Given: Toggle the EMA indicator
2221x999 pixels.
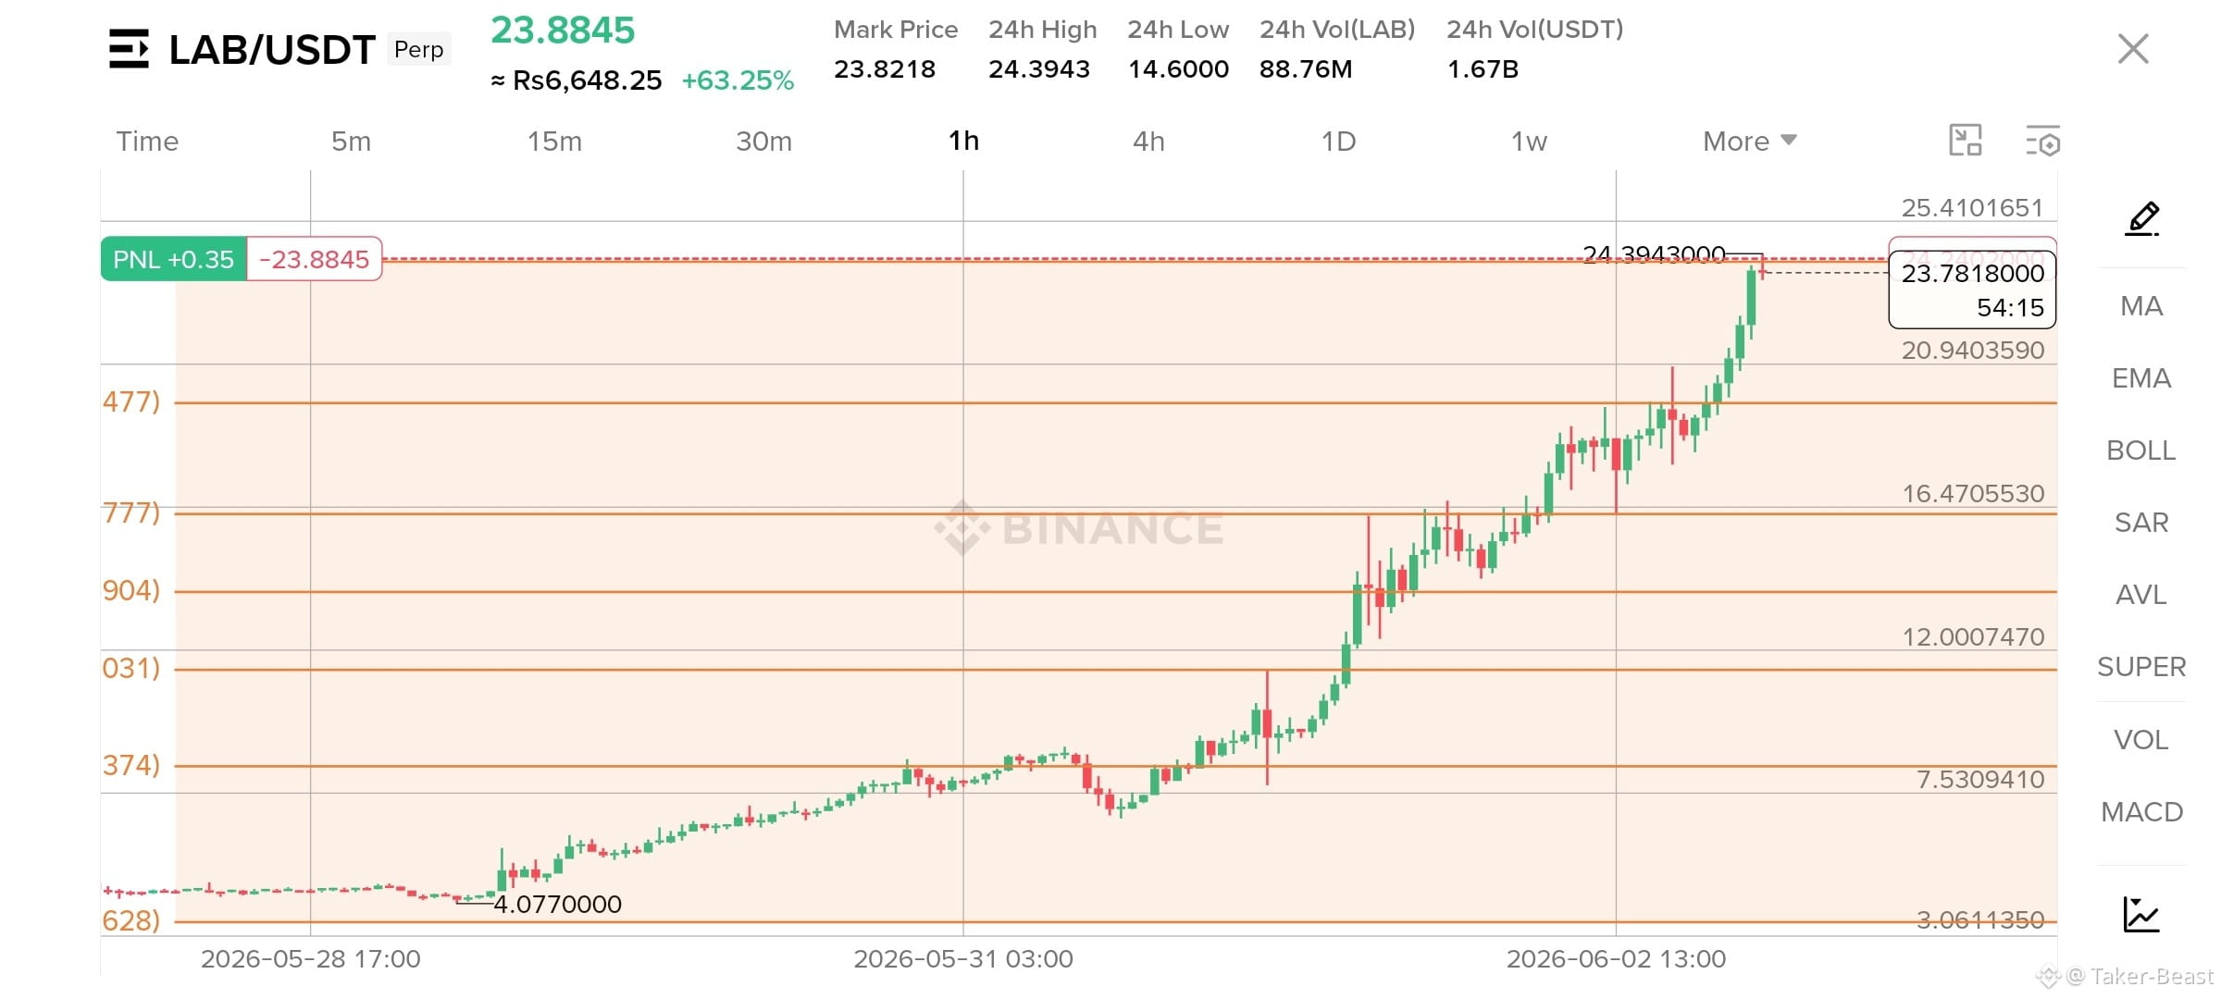Looking at the screenshot, I should (x=2141, y=378).
